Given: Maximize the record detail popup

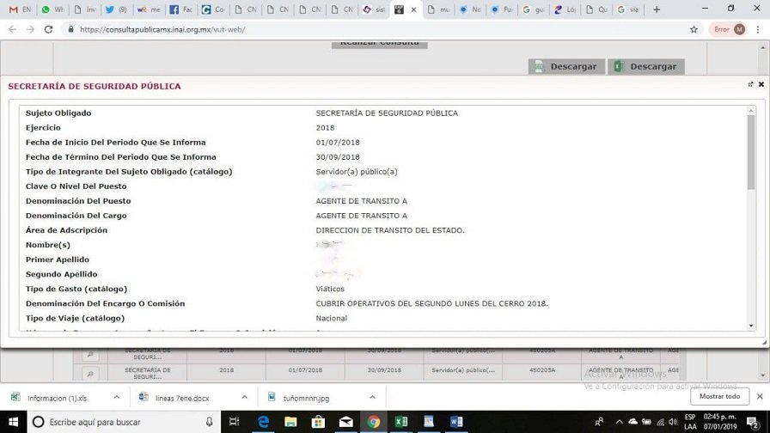Looking at the screenshot, I should click(750, 84).
